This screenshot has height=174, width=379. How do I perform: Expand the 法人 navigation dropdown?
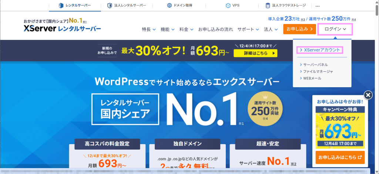click(271, 29)
